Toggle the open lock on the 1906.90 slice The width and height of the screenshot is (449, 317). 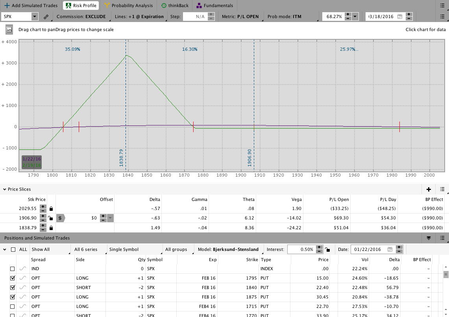tap(50, 218)
